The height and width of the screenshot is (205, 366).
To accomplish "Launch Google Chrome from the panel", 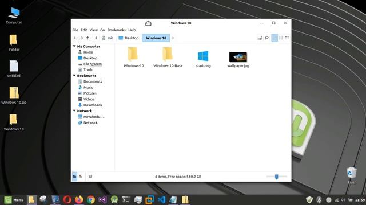I will tap(91, 200).
